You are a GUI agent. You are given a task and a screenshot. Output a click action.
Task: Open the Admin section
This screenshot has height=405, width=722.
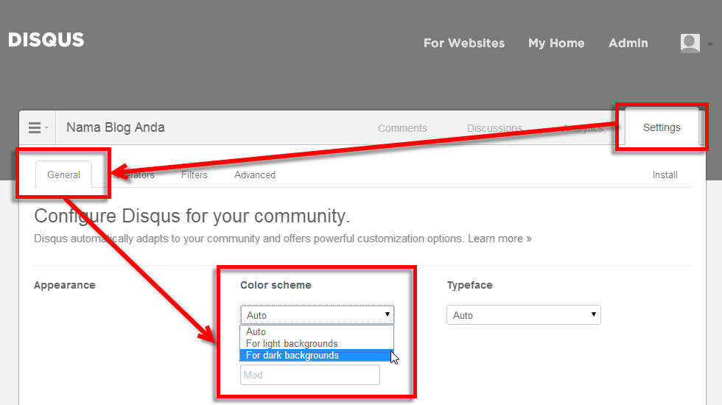pos(628,43)
